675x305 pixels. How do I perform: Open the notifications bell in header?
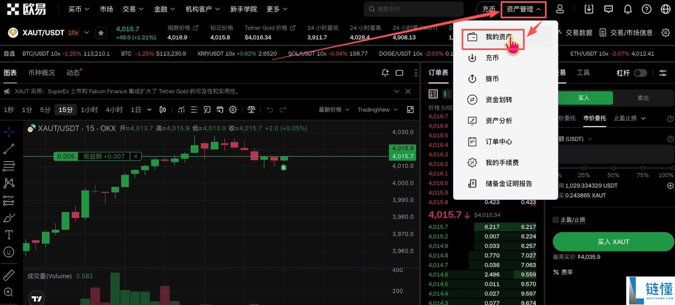(x=628, y=9)
